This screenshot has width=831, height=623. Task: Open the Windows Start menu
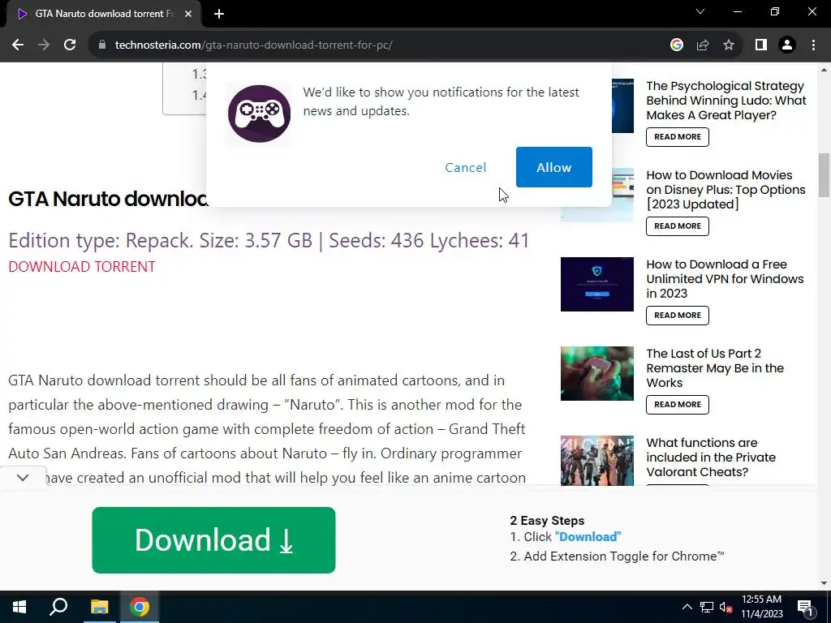[19, 607]
